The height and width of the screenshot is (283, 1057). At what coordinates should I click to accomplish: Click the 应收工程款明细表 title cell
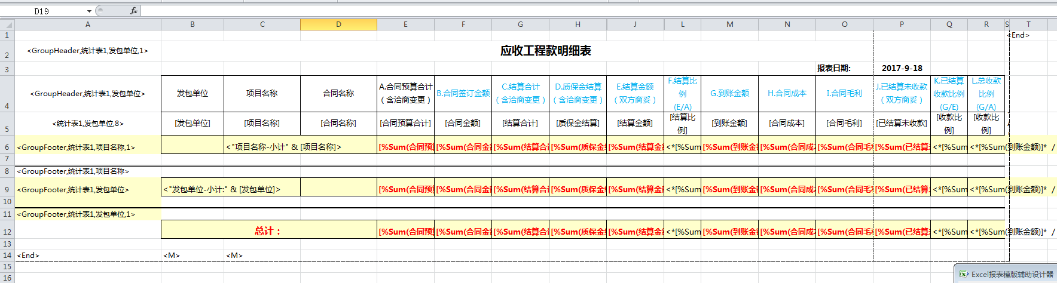(x=545, y=51)
